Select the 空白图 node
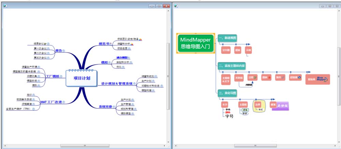The image size is (341, 149). [226, 50]
